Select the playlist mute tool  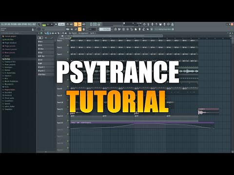pyautogui.click(x=53, y=33)
